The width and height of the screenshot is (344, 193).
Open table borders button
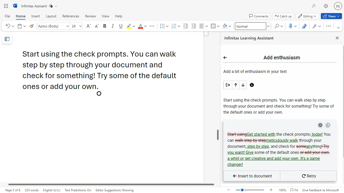coord(213,26)
